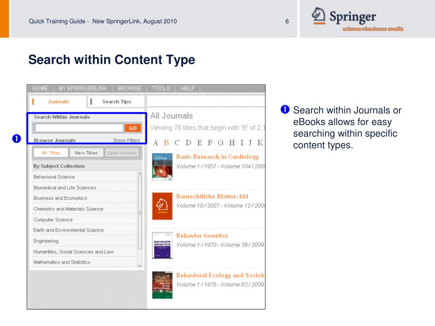Switch to the Search Tips tab
The image size is (435, 326).
point(116,101)
